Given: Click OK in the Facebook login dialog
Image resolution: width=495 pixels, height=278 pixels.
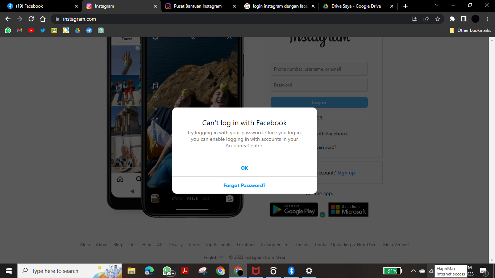Looking at the screenshot, I should coord(245,168).
